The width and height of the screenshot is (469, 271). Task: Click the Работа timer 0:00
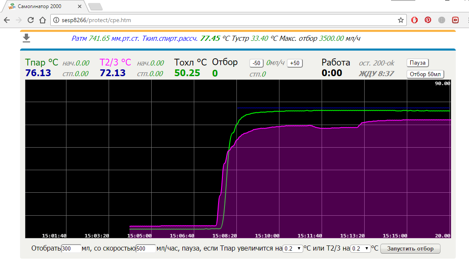(332, 73)
